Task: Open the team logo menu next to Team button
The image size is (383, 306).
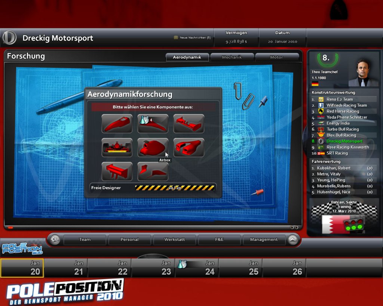Action: pyautogui.click(x=55, y=239)
